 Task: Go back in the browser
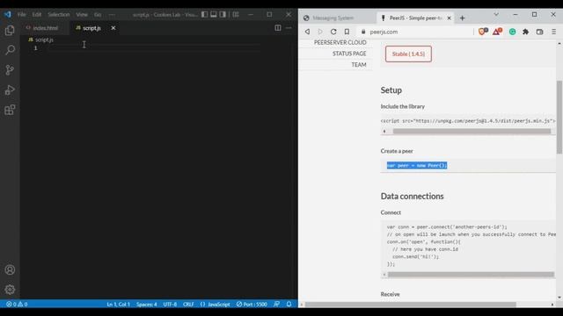click(307, 32)
